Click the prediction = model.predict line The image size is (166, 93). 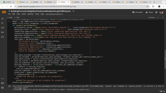coord(36,73)
